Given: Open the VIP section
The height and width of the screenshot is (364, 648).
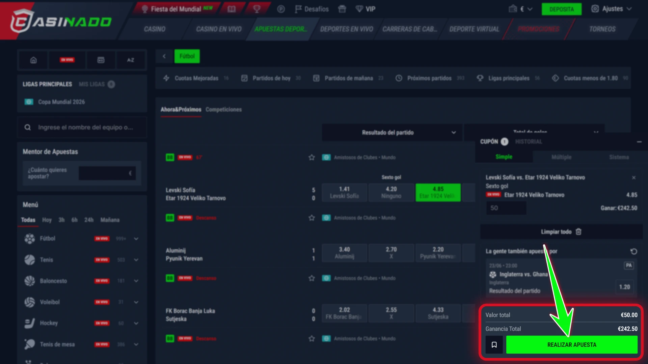Looking at the screenshot, I should 366,9.
